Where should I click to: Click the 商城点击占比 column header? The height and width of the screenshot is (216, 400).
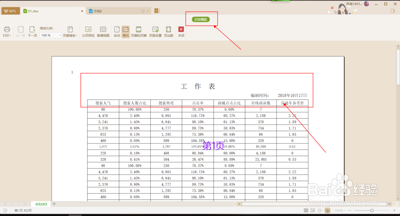tap(229, 103)
